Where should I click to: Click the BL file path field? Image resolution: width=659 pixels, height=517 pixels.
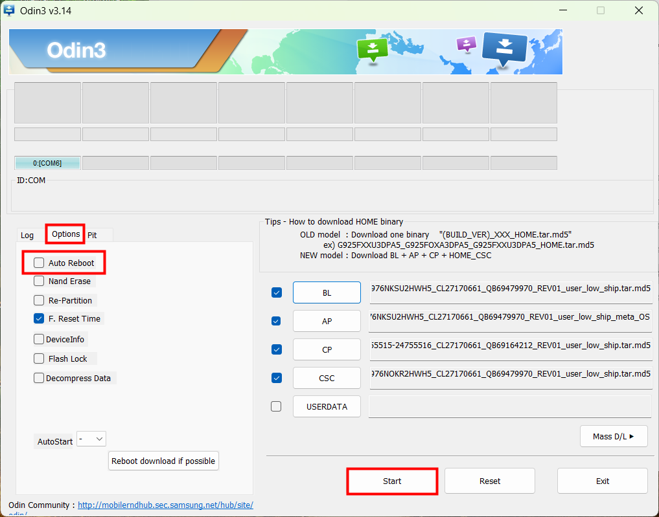(x=511, y=292)
